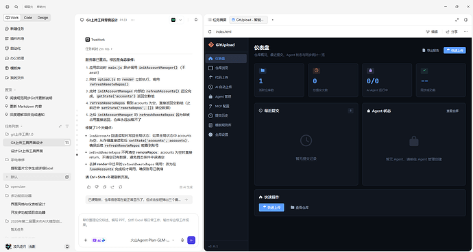The width and height of the screenshot is (473, 252).
Task: Click 编辑 edit button in preview toolbar
Action: coord(432,31)
